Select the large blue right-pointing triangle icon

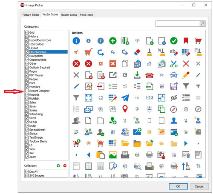click(186, 143)
